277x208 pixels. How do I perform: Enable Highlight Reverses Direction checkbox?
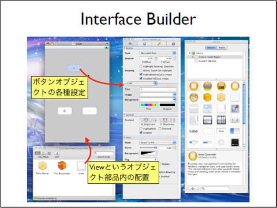pyautogui.click(x=141, y=66)
